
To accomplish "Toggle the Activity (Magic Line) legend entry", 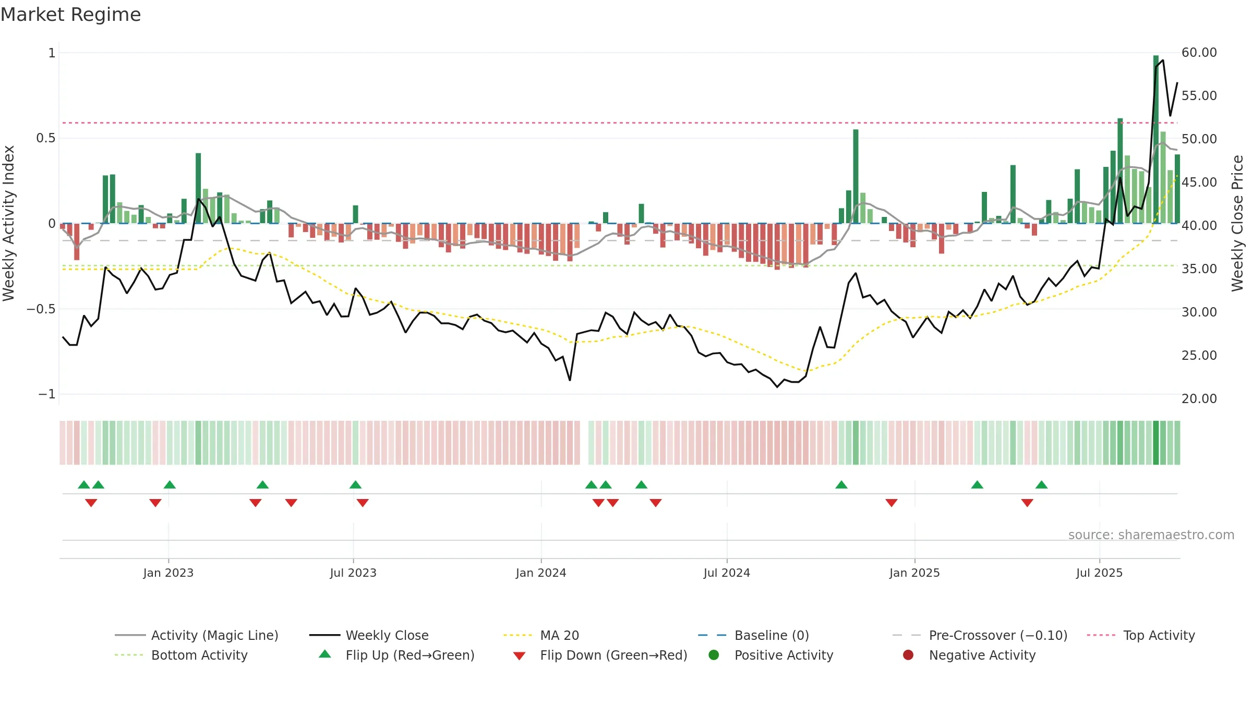I will (197, 635).
